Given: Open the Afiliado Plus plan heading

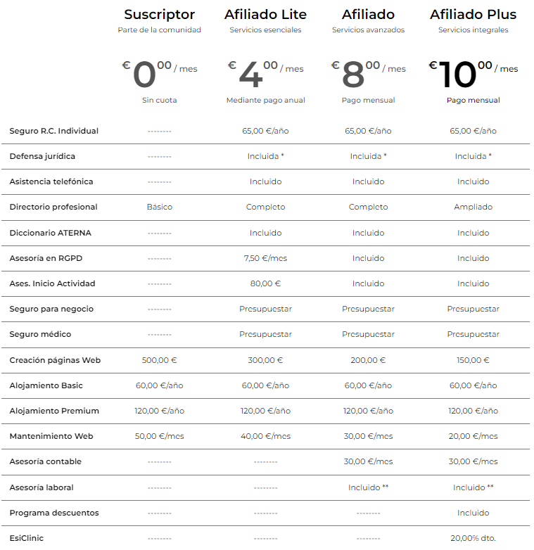Looking at the screenshot, I should pos(473,14).
